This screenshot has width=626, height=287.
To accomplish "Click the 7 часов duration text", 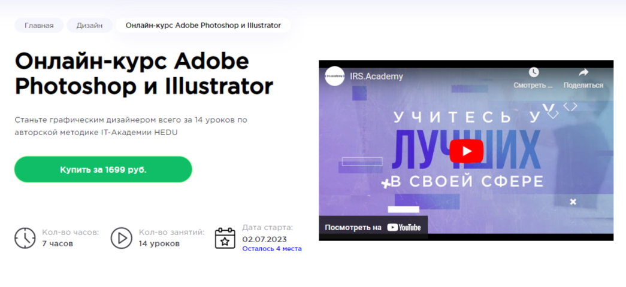I will pos(58,243).
